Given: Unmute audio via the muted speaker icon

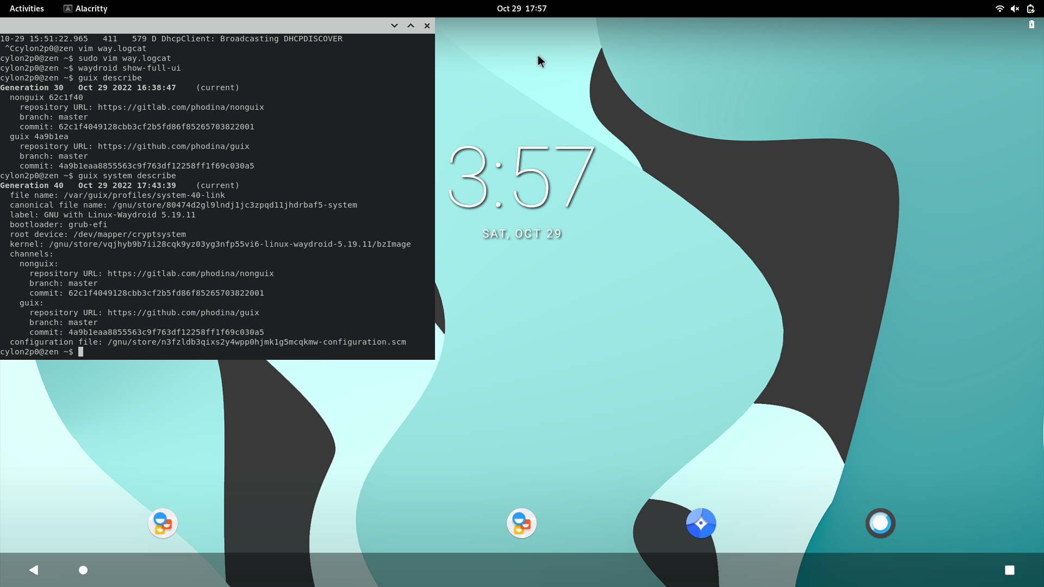Looking at the screenshot, I should pos(1016,9).
